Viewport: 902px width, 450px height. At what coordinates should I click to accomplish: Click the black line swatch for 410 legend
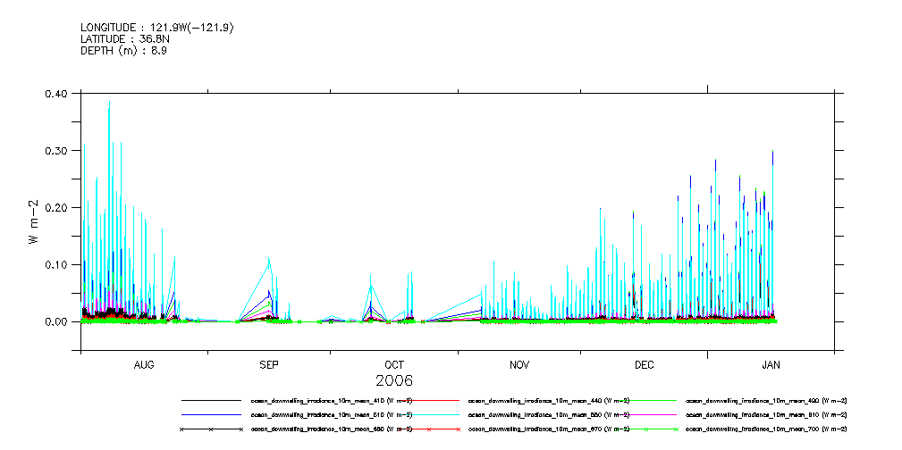click(211, 401)
